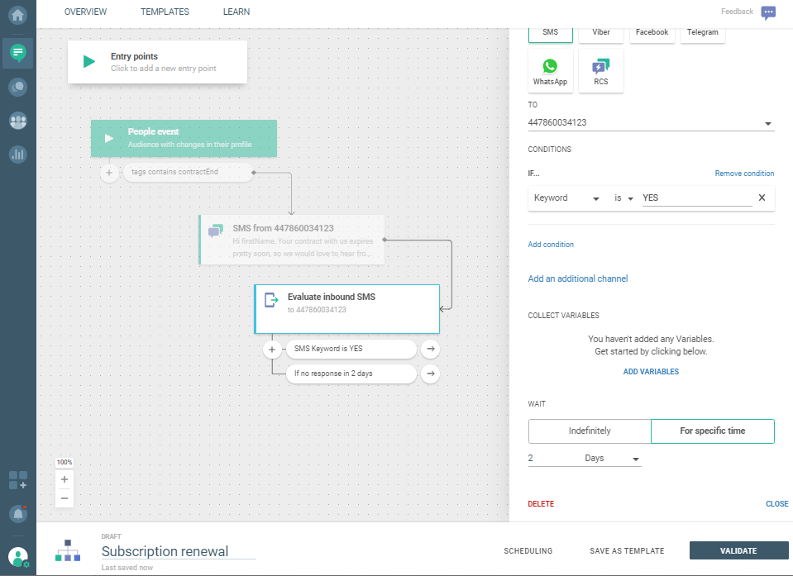Screen dimensions: 793x576
Task: Remove the keyword condition with X
Action: coord(762,198)
